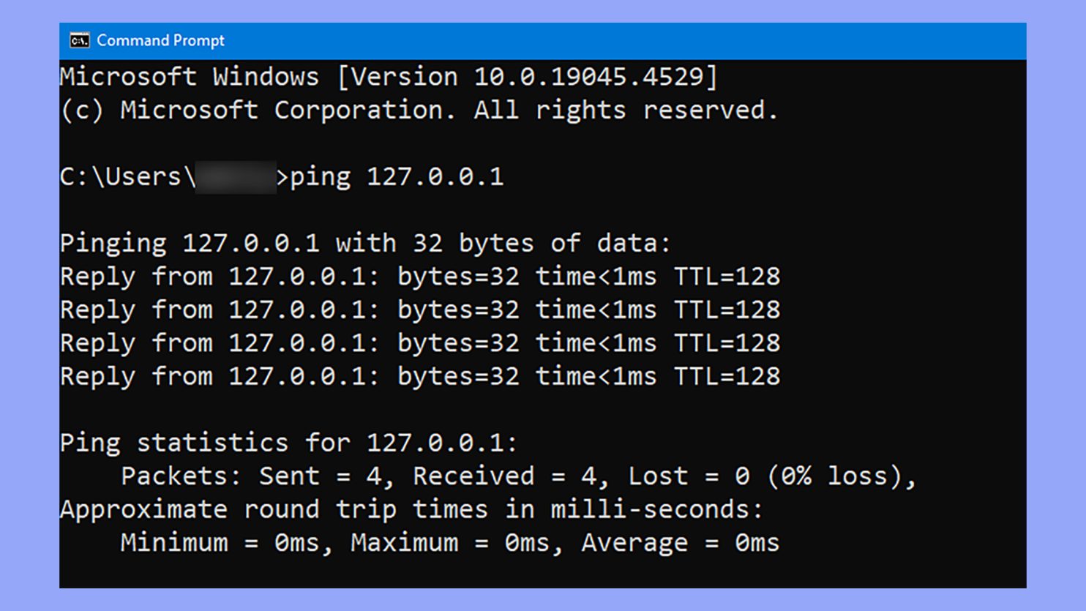
Task: Click the last "Reply from 127.0.0.1" line
Action: 419,377
